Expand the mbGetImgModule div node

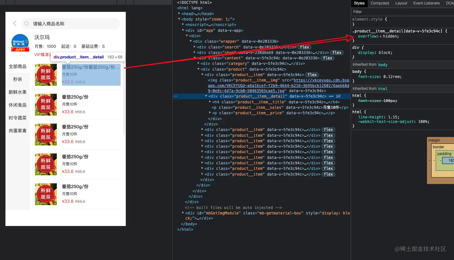(183, 213)
